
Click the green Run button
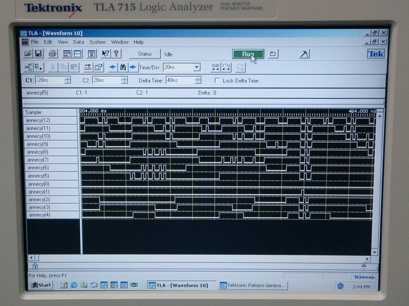coord(248,54)
